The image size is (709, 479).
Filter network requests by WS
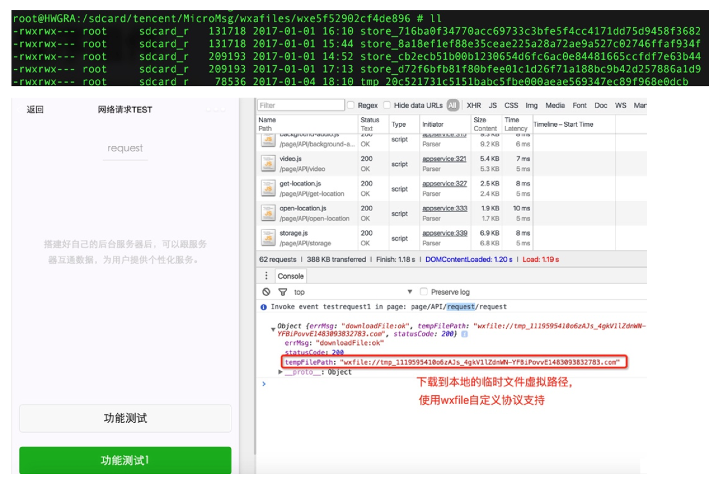(x=621, y=106)
